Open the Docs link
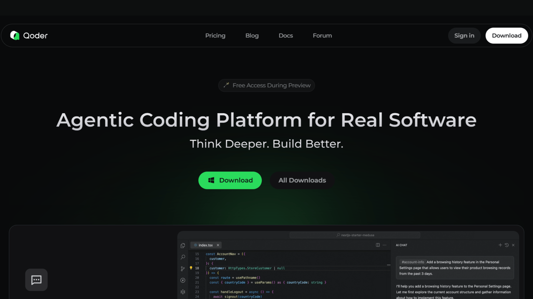Viewport: 533px width, 299px height. point(286,35)
